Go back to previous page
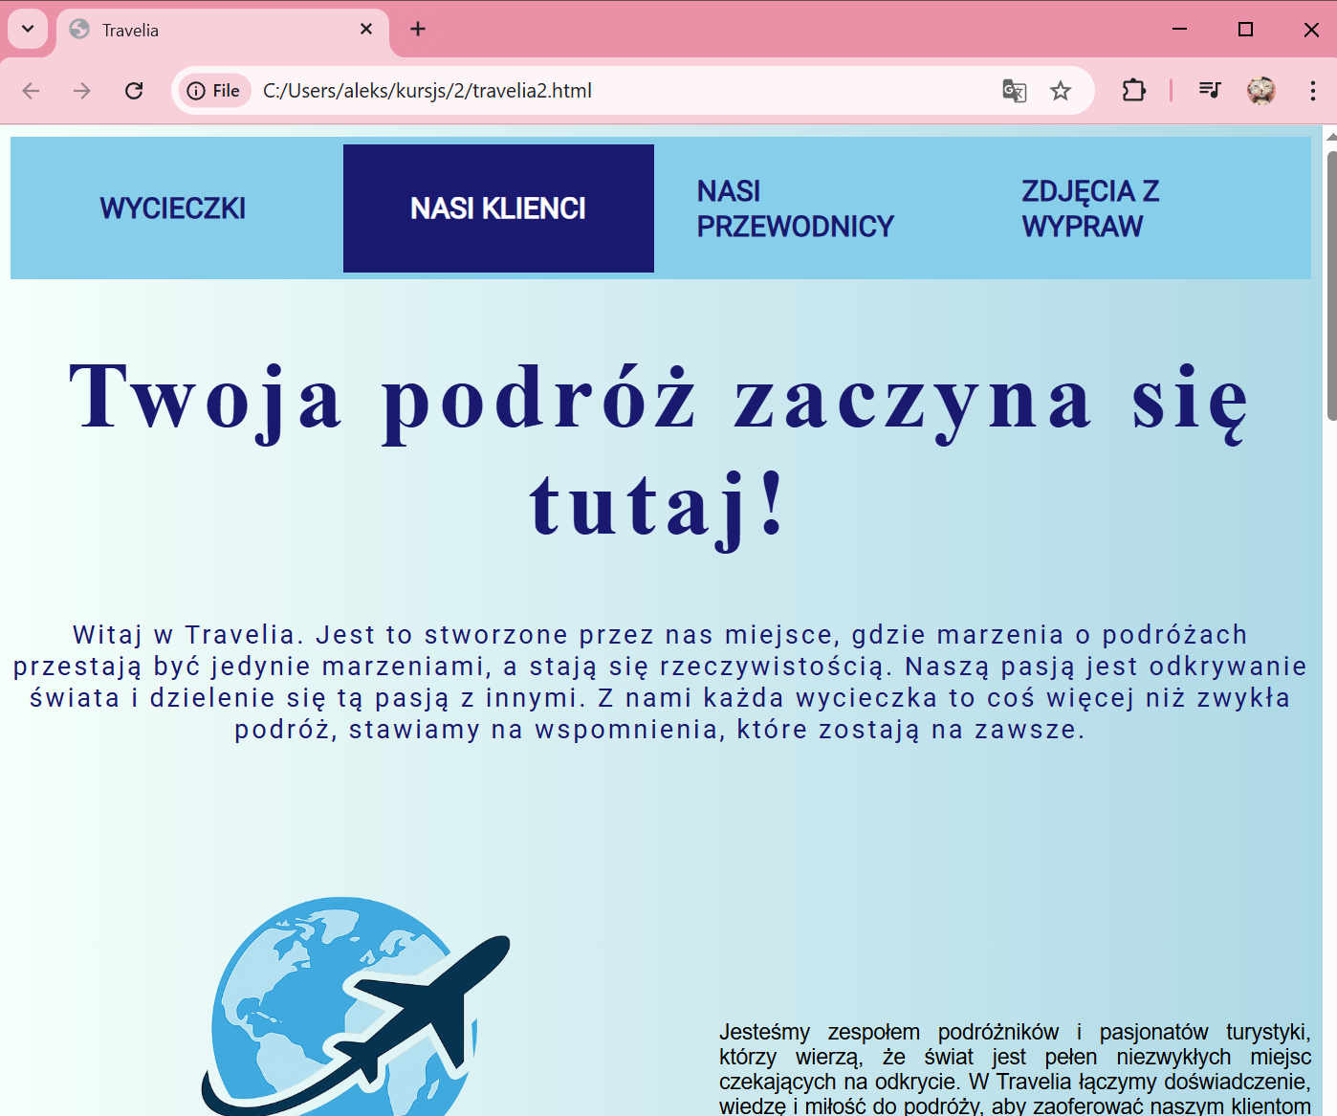 pos(31,91)
